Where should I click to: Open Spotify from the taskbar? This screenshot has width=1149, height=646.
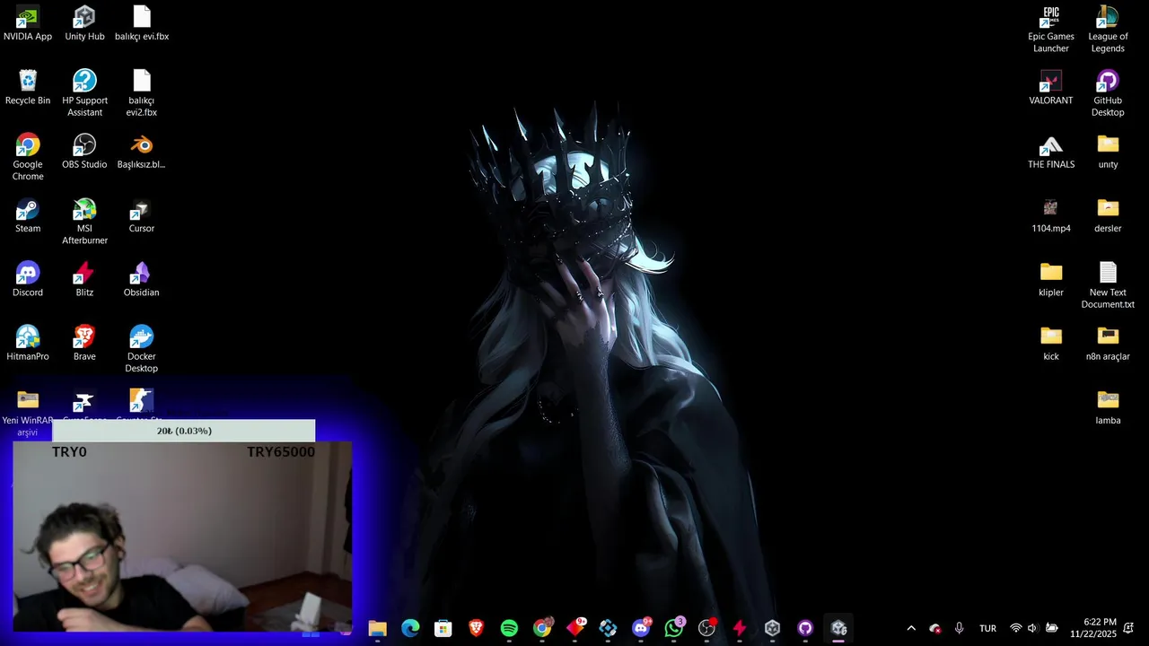click(x=509, y=628)
